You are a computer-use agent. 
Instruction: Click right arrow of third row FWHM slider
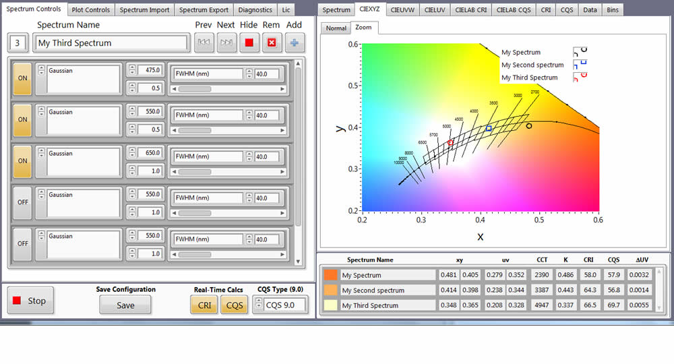tap(282, 171)
